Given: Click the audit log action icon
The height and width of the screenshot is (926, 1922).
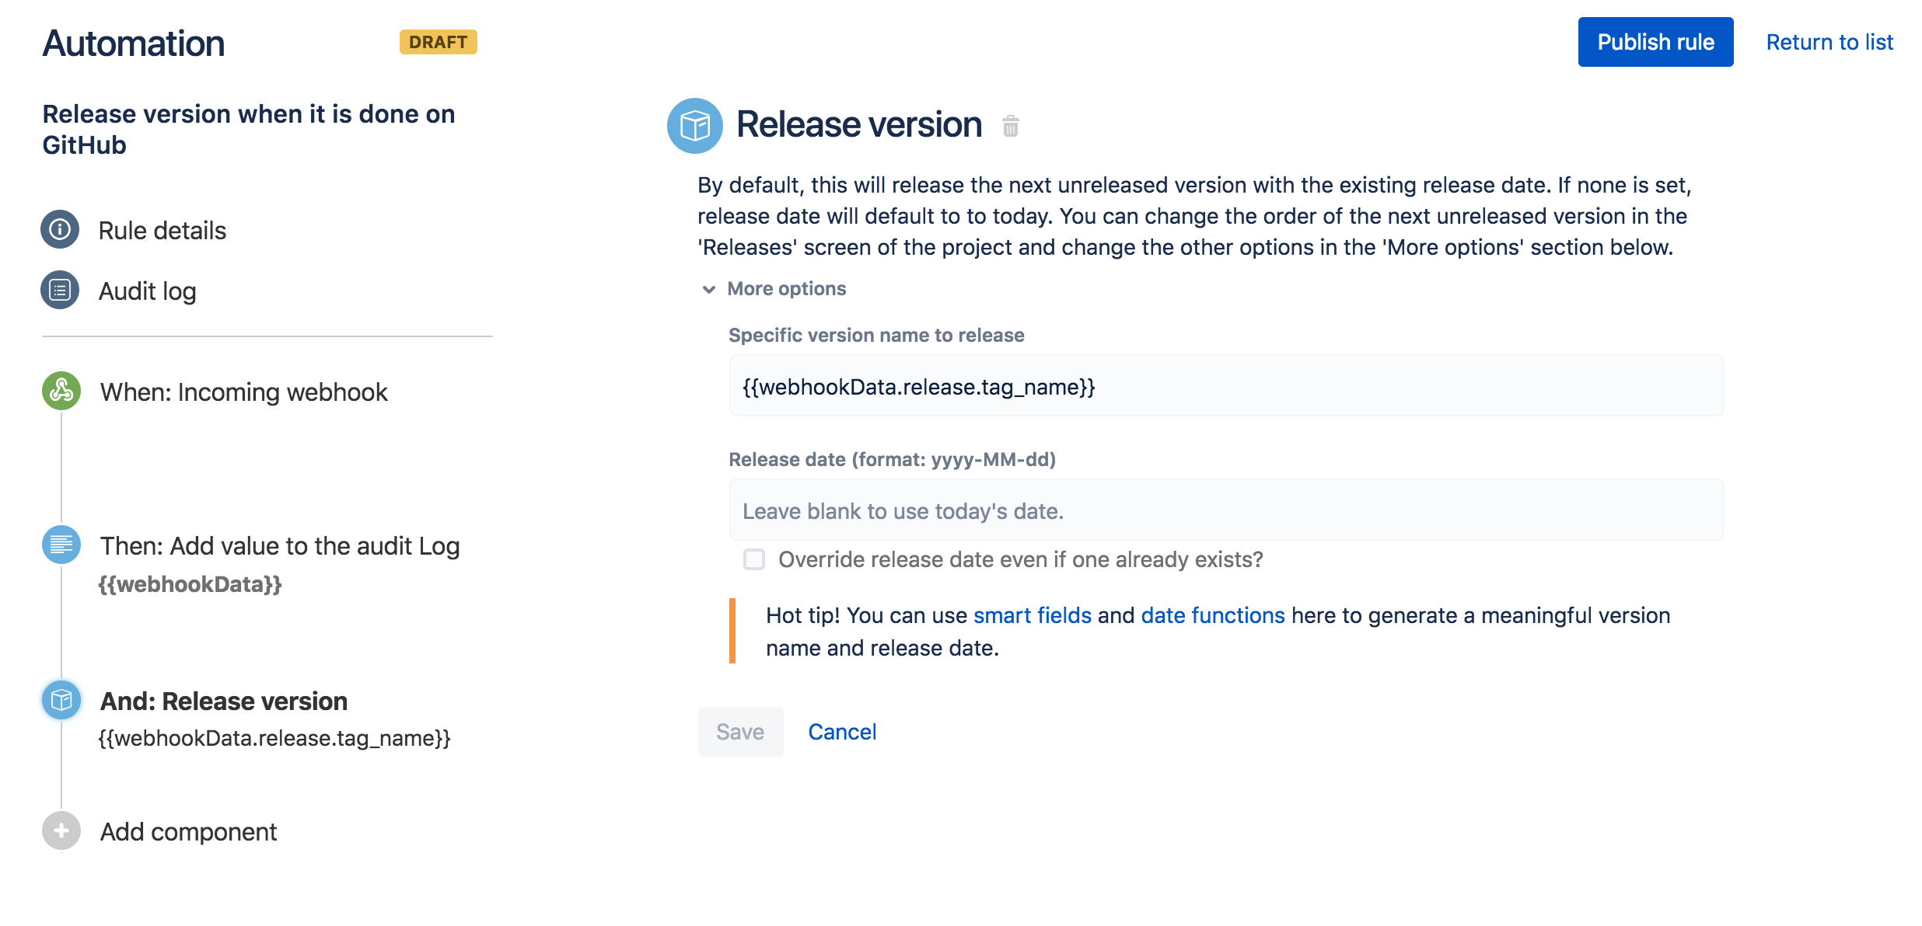Looking at the screenshot, I should point(61,545).
